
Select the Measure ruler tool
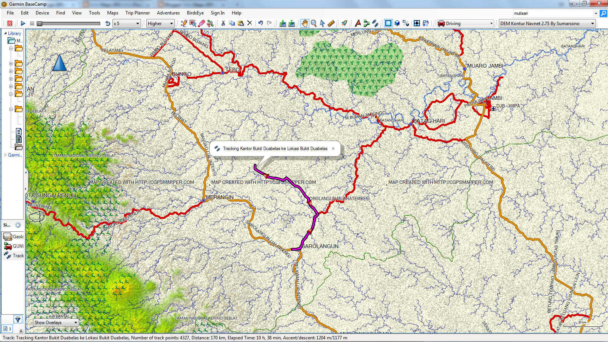[x=331, y=23]
